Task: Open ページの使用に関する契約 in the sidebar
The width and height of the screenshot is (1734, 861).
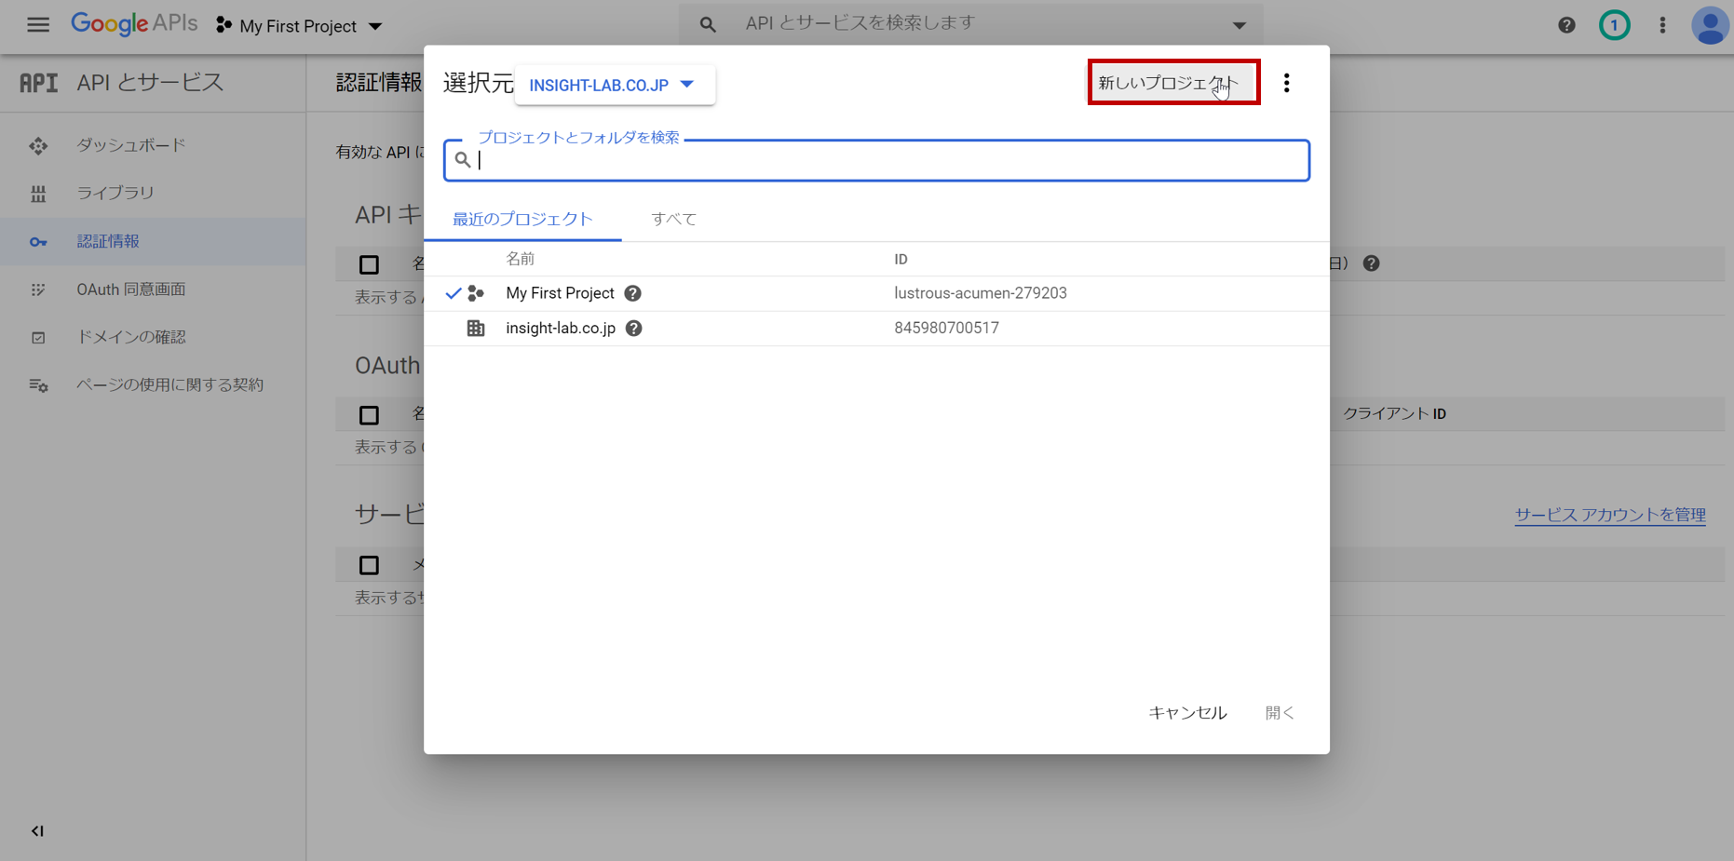Action: click(169, 384)
